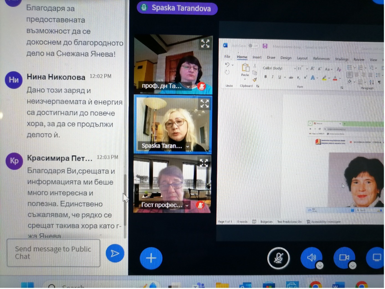Click the chat panel scrollbar

pos(125,206)
